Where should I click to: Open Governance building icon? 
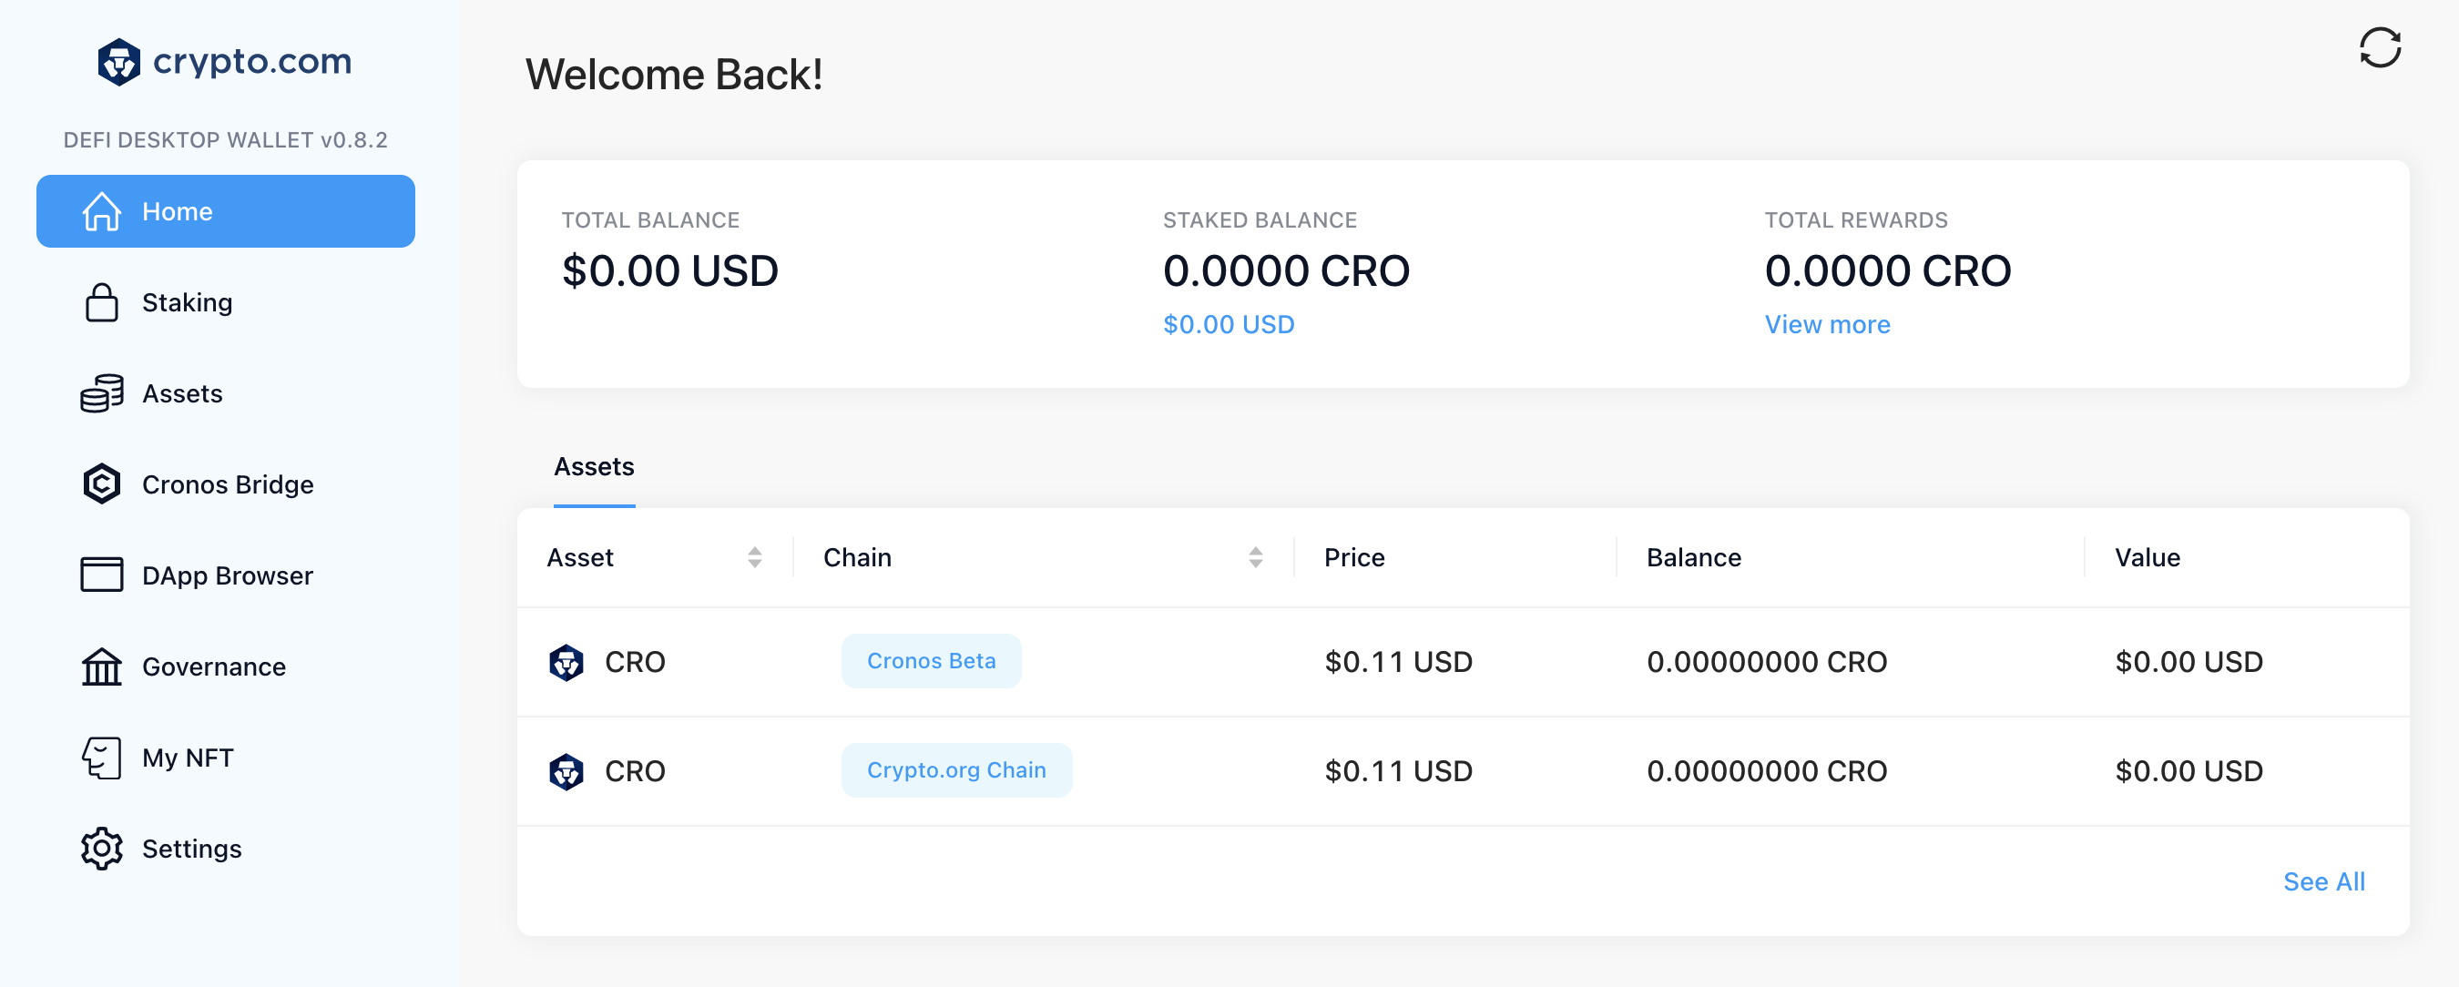coord(101,666)
